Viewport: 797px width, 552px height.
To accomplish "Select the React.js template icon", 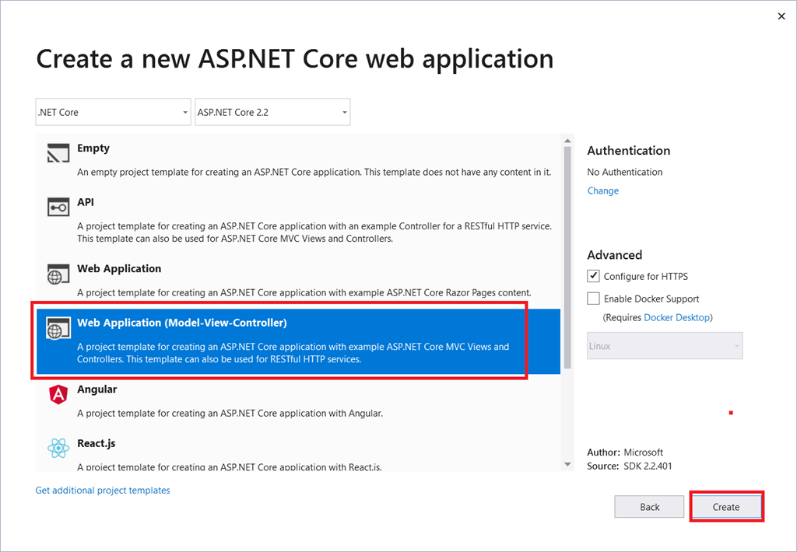I will click(x=58, y=449).
